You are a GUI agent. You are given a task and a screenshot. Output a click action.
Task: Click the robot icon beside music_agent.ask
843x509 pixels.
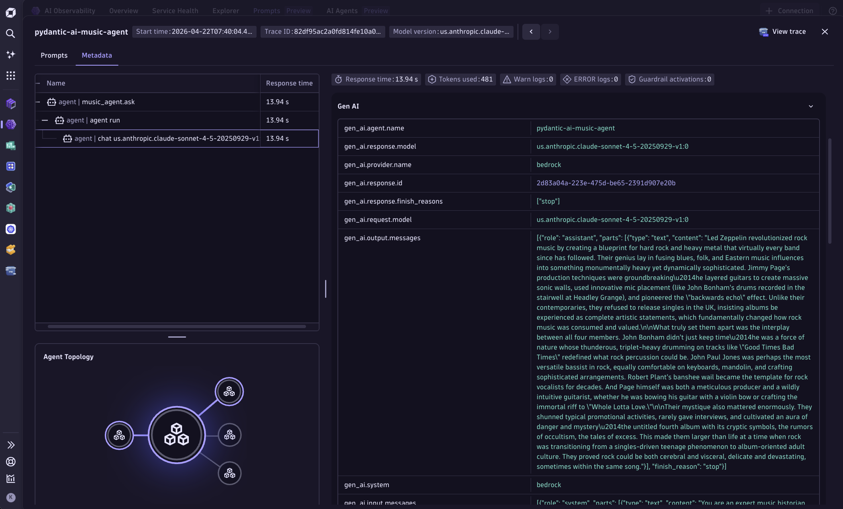point(51,102)
